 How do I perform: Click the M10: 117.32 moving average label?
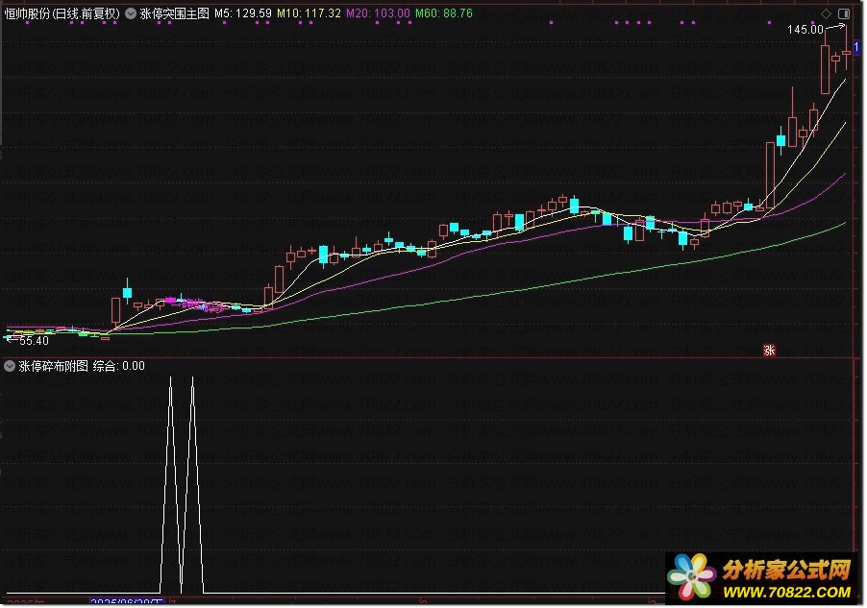309,13
